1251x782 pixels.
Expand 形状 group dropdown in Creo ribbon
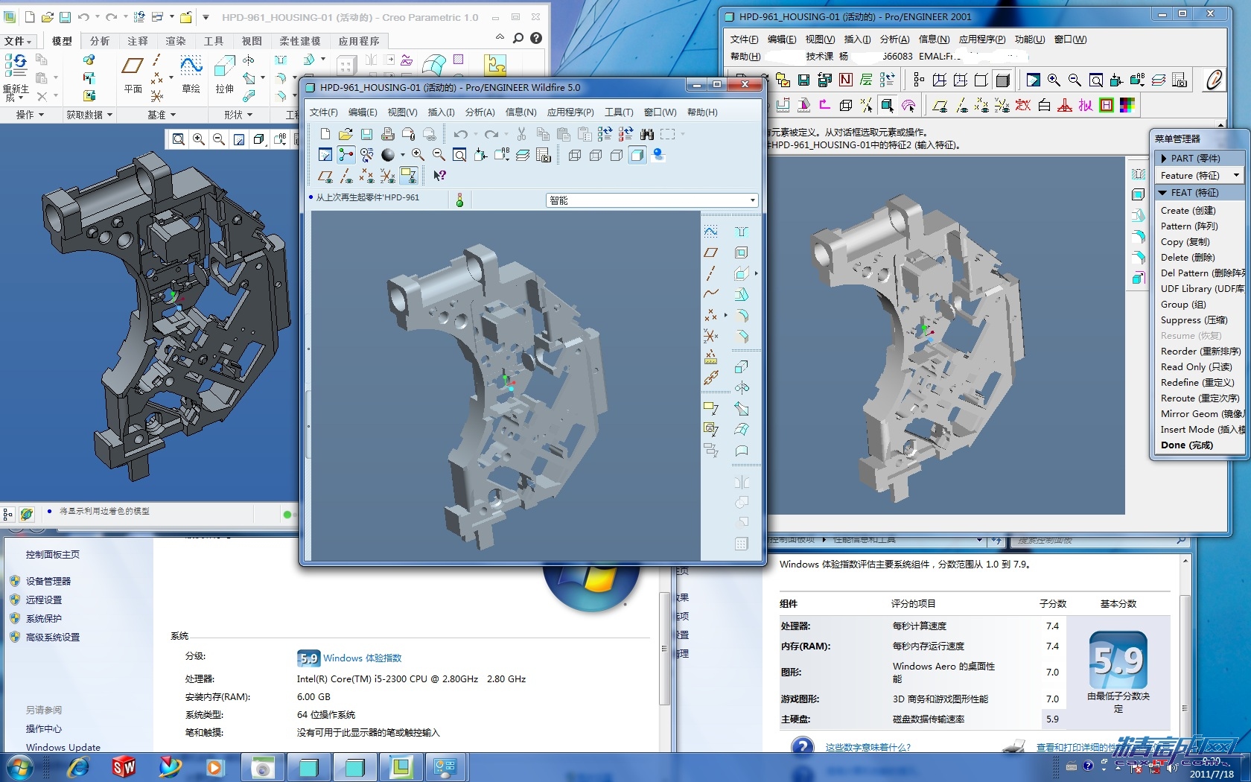(238, 115)
